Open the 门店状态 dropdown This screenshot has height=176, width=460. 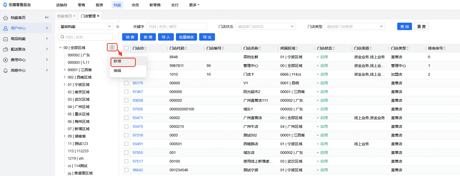265,27
